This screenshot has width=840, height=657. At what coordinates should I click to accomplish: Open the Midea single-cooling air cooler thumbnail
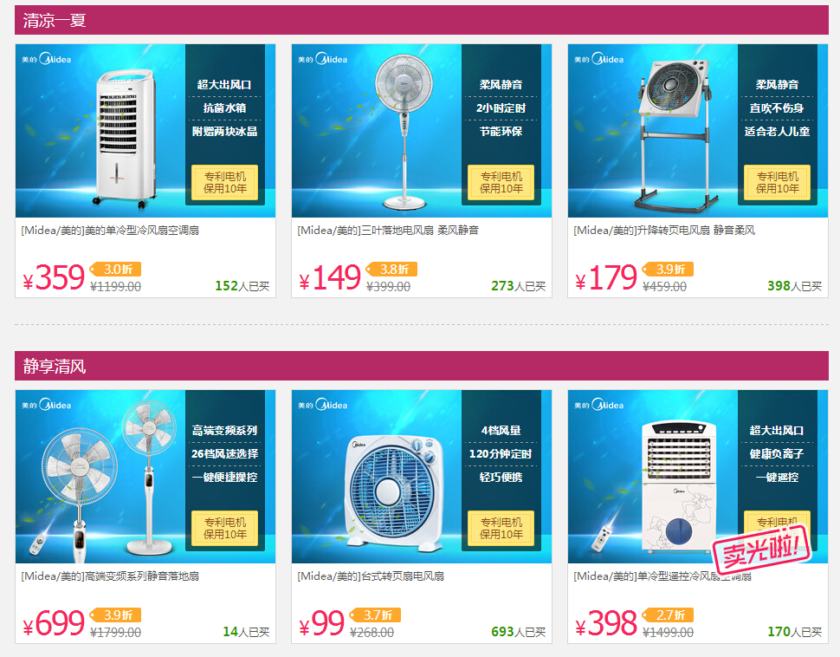(x=145, y=131)
